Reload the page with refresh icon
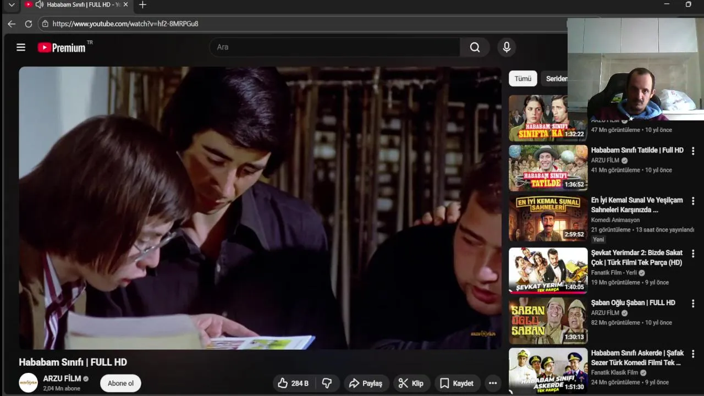Screen dimensions: 704x396 point(29,24)
